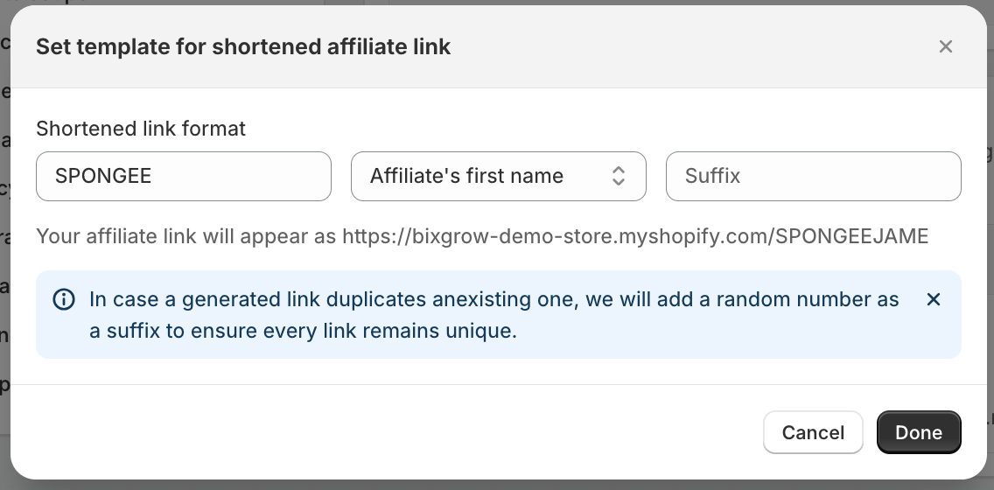Viewport: 994px width, 490px height.
Task: Close the shortened affiliate link dialog
Action: click(x=945, y=46)
